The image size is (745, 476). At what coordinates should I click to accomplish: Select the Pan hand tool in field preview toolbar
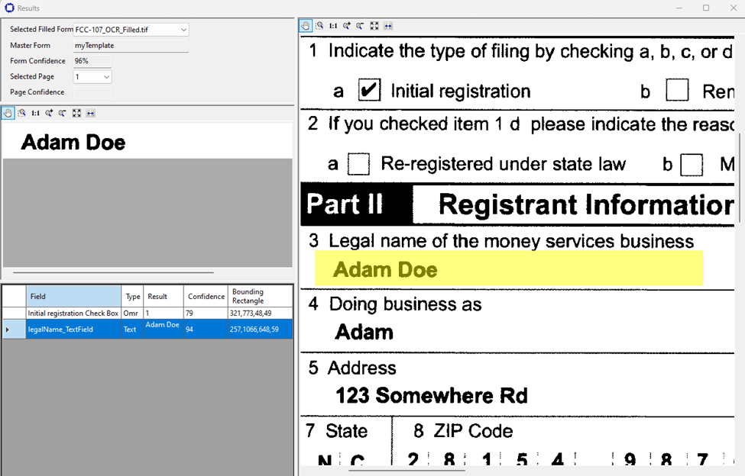click(8, 113)
